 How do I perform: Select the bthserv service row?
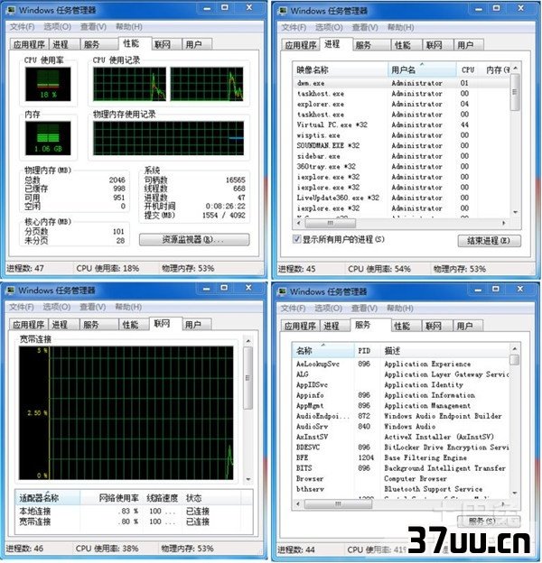pos(401,489)
